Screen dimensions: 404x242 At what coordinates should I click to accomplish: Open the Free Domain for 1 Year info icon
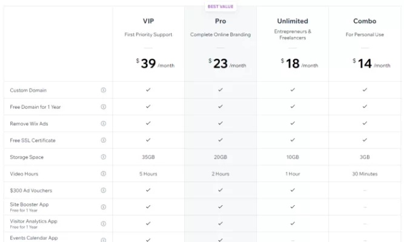[x=104, y=107]
